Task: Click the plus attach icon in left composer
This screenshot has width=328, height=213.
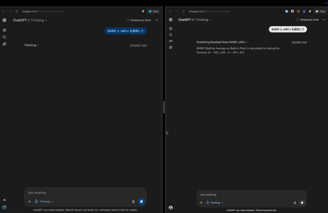Action: 30,201
